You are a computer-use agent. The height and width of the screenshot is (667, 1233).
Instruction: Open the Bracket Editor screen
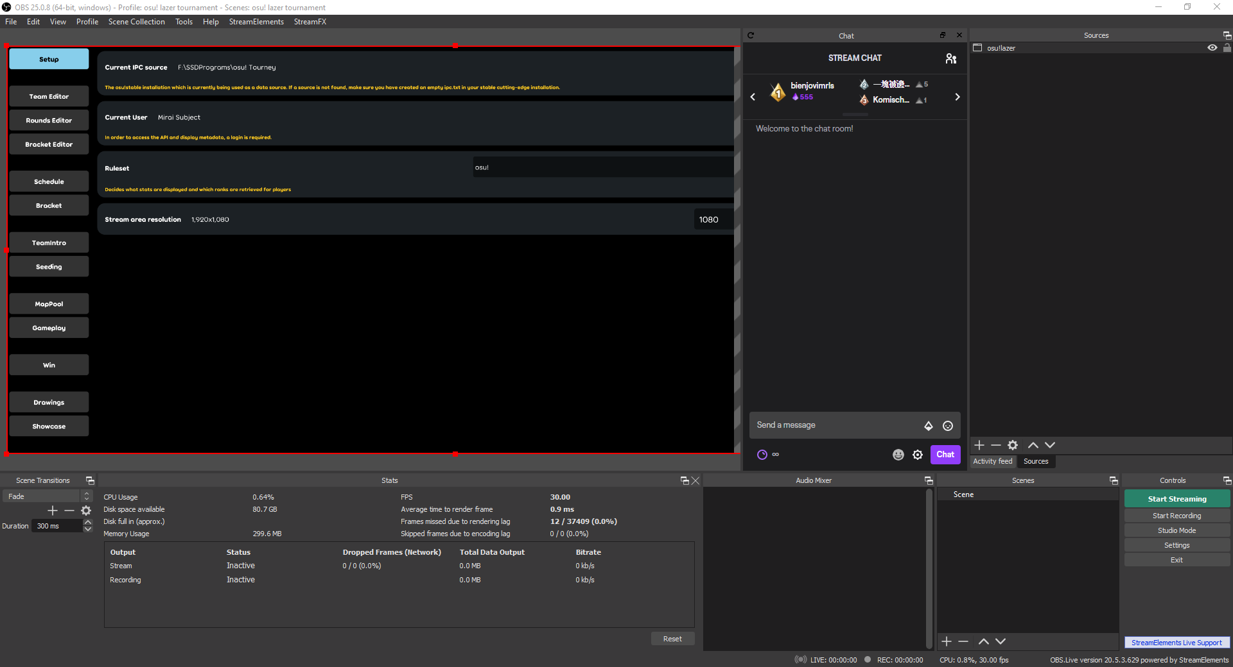(x=49, y=144)
